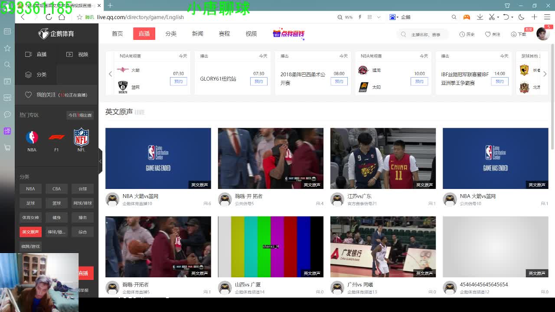The width and height of the screenshot is (555, 312).
Task: Open the 历史 history link
Action: [467, 34]
